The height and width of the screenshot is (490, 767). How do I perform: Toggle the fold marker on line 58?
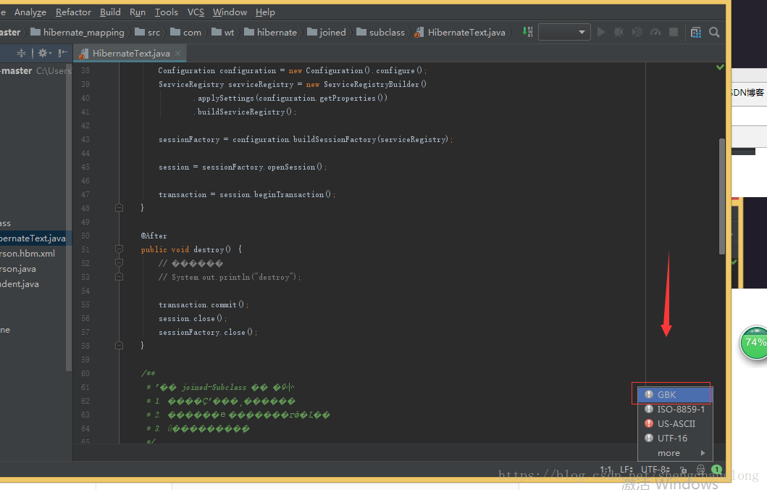[119, 346]
